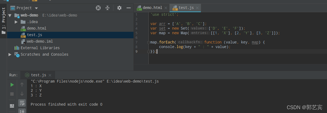Click the callbackfn parameter hint

point(191,42)
